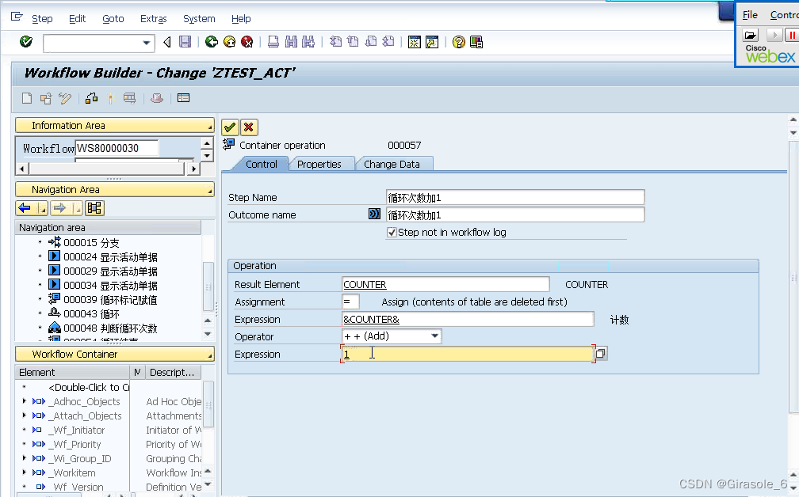799x497 pixels.
Task: Click the red Cancel icon in toolbar
Action: [x=247, y=42]
